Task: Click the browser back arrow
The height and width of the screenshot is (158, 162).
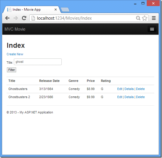Action: 7,18
